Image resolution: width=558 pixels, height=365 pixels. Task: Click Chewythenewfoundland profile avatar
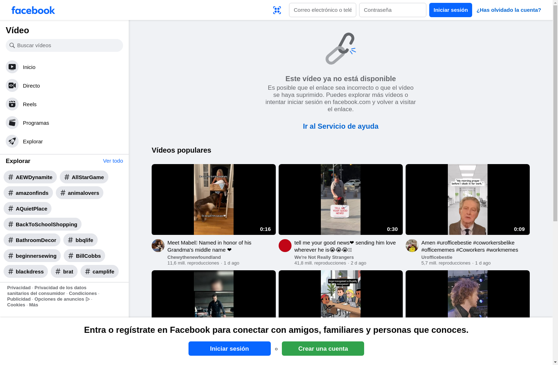point(158,246)
